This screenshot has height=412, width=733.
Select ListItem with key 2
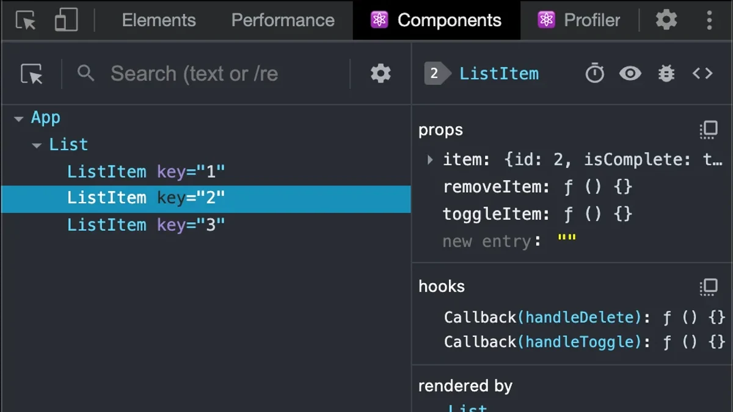[x=206, y=199]
